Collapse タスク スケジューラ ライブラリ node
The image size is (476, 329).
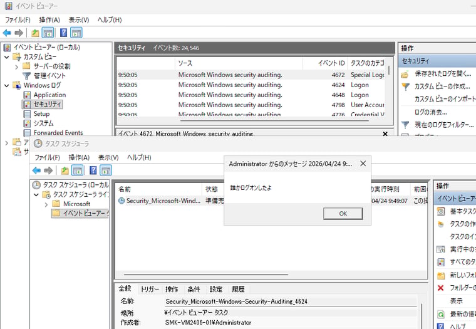pyautogui.click(x=36, y=194)
